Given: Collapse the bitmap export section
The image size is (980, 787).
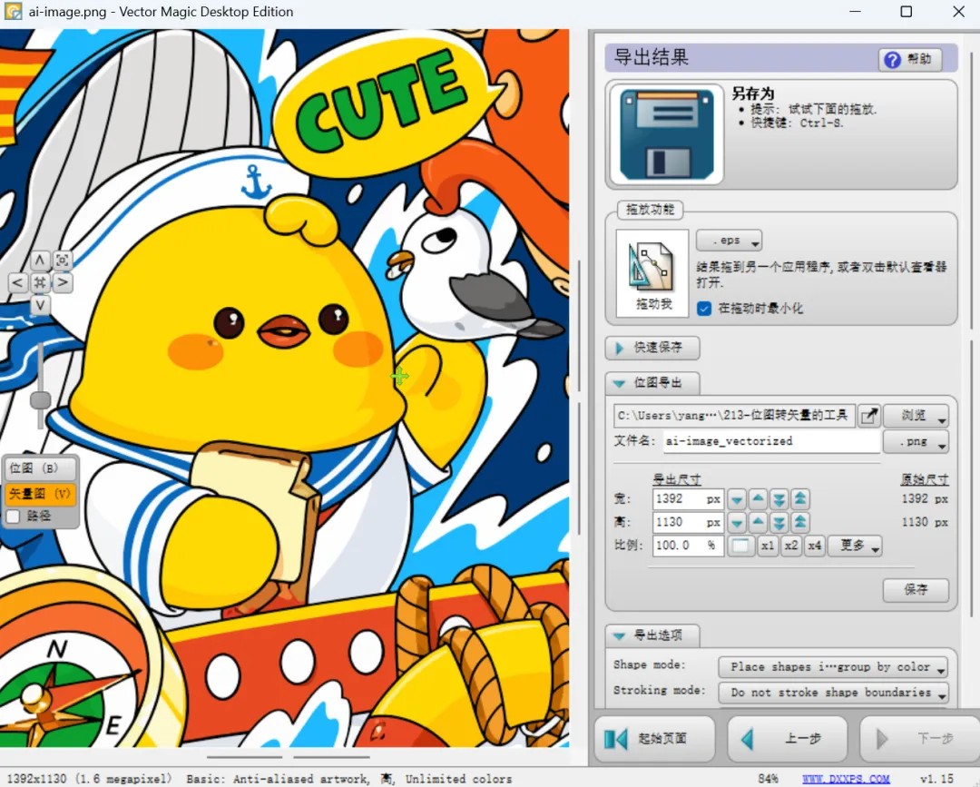Looking at the screenshot, I should [x=652, y=382].
